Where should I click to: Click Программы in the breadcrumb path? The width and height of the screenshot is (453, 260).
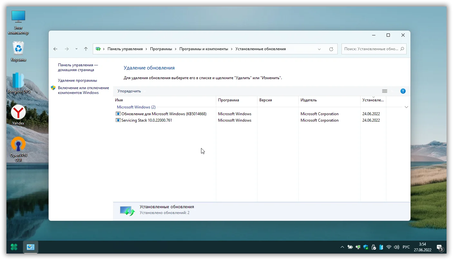point(161,49)
